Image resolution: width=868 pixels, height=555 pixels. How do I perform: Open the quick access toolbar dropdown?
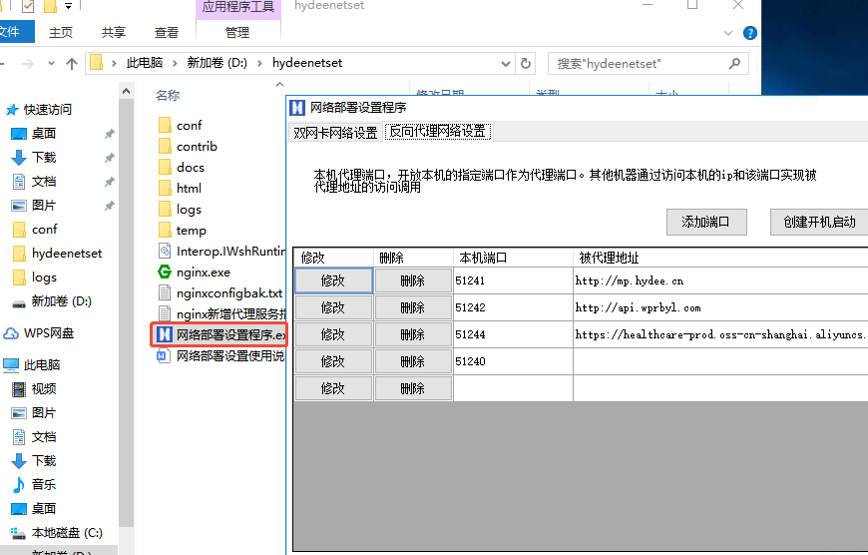(68, 6)
